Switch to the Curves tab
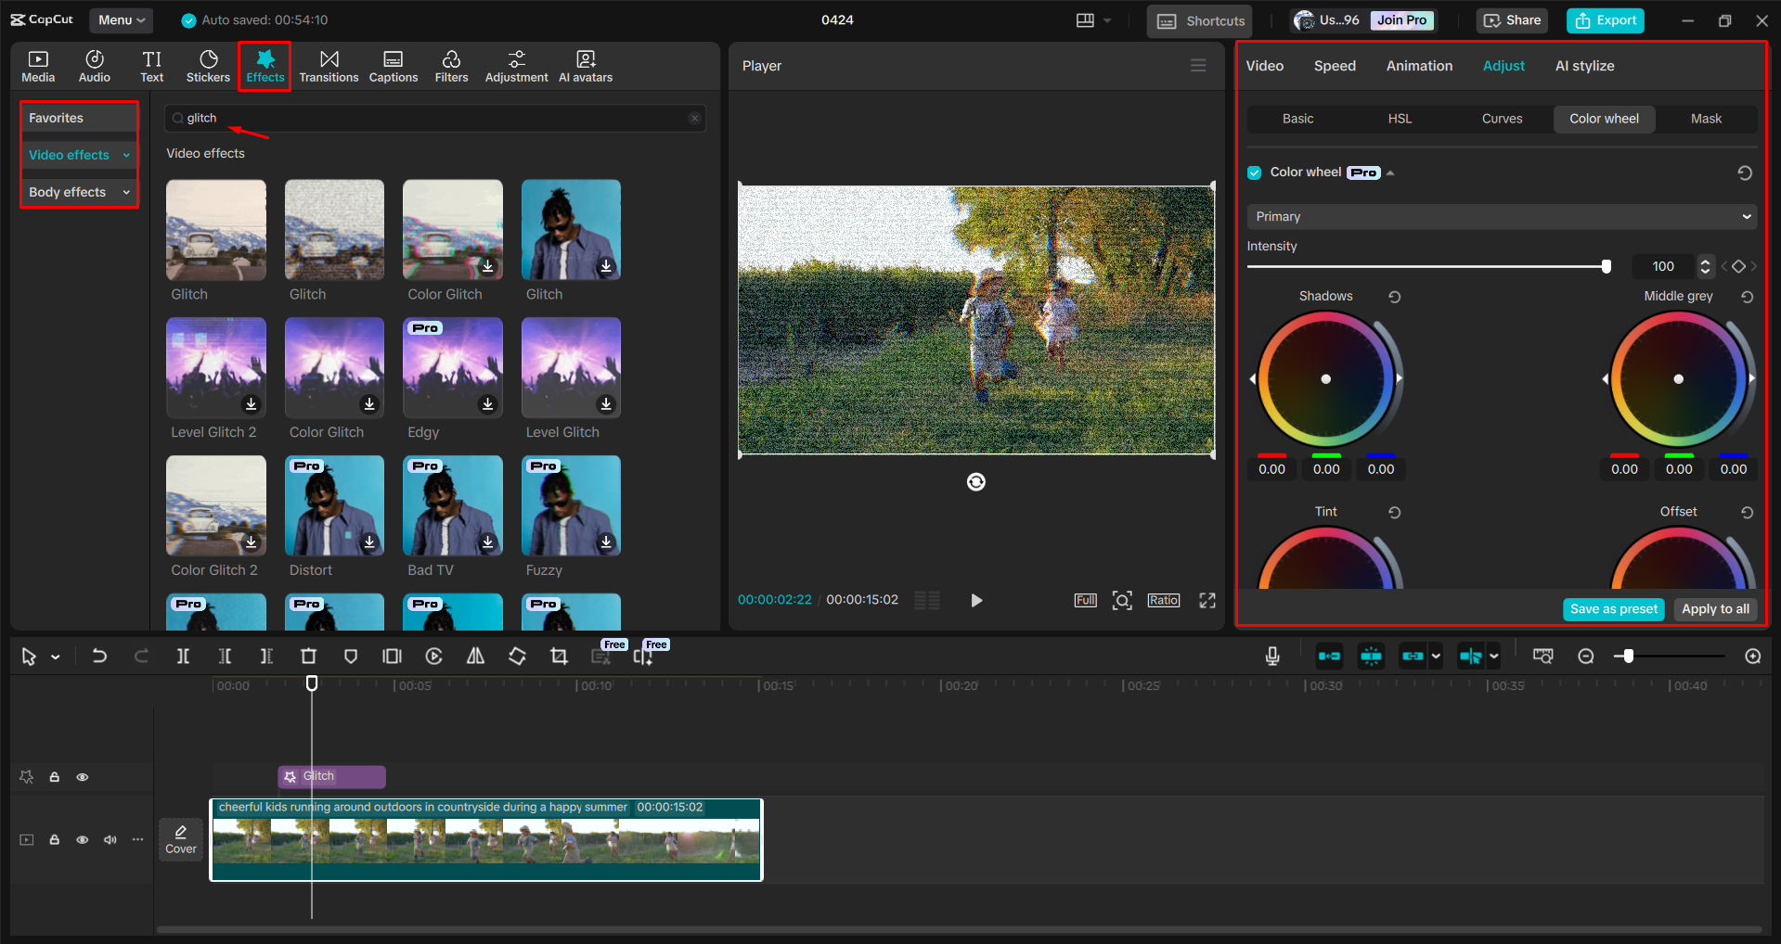 click(x=1501, y=119)
